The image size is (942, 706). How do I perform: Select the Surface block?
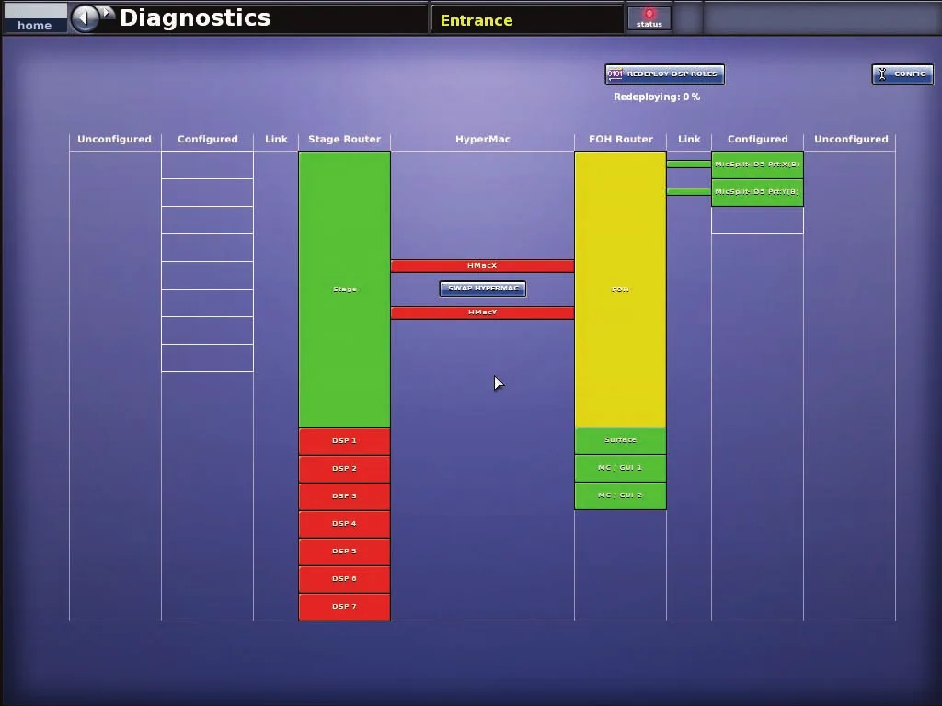tap(620, 440)
